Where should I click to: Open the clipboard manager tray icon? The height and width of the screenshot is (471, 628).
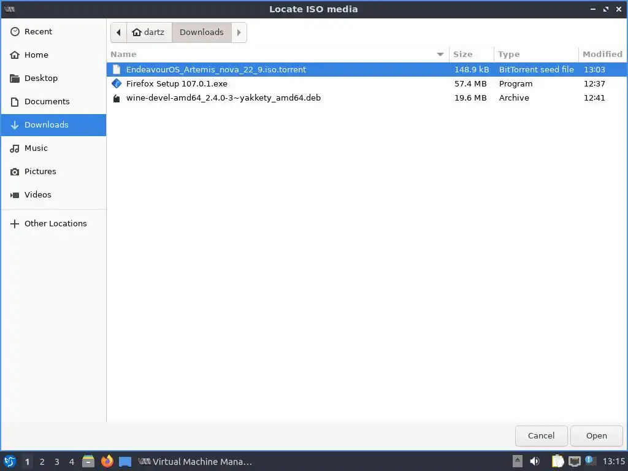click(x=557, y=461)
